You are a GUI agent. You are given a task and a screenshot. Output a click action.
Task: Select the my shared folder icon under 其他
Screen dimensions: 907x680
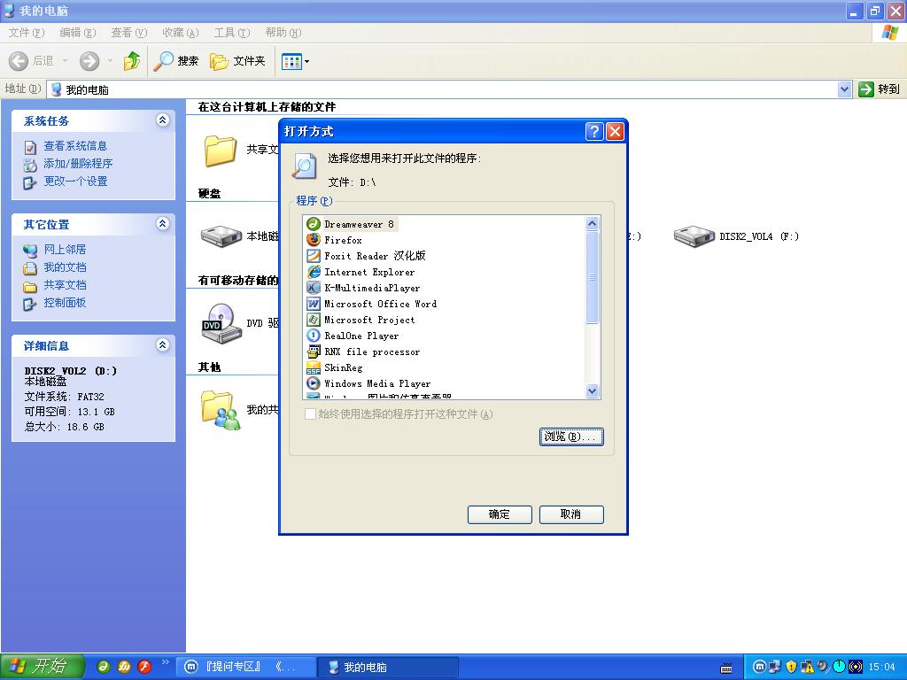[221, 410]
